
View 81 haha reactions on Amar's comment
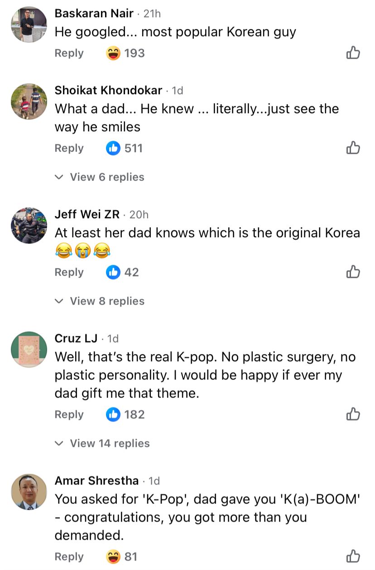pyautogui.click(x=121, y=556)
